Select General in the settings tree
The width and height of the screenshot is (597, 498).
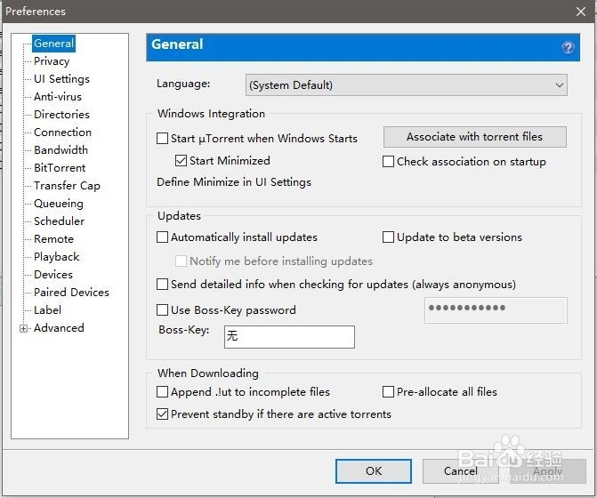click(53, 44)
